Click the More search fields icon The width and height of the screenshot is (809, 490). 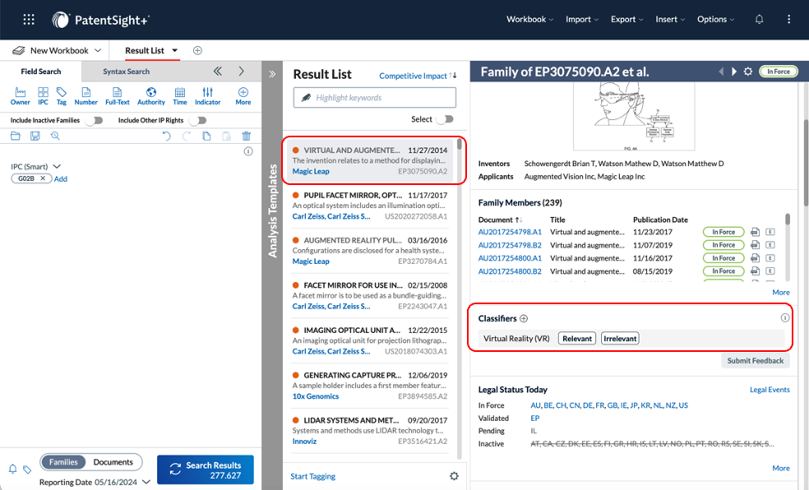(243, 96)
